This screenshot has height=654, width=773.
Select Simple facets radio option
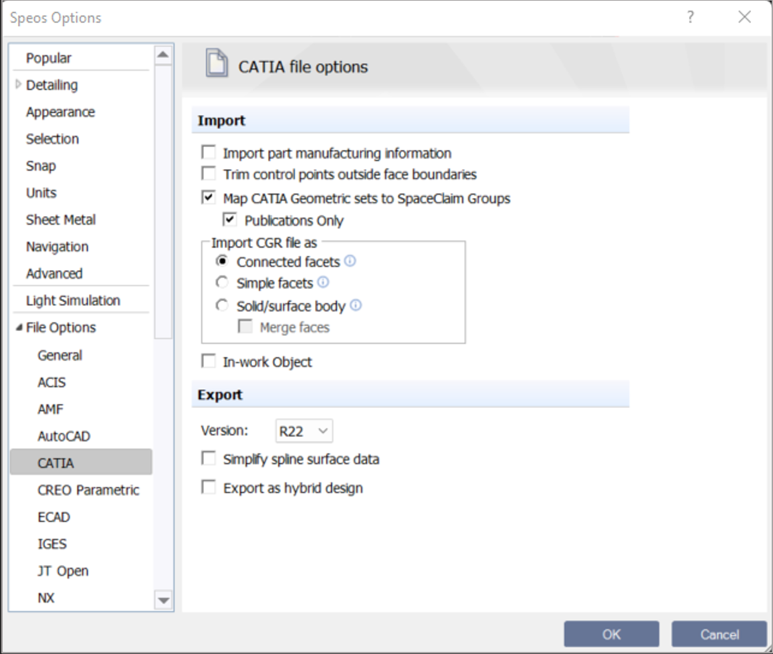click(x=222, y=282)
